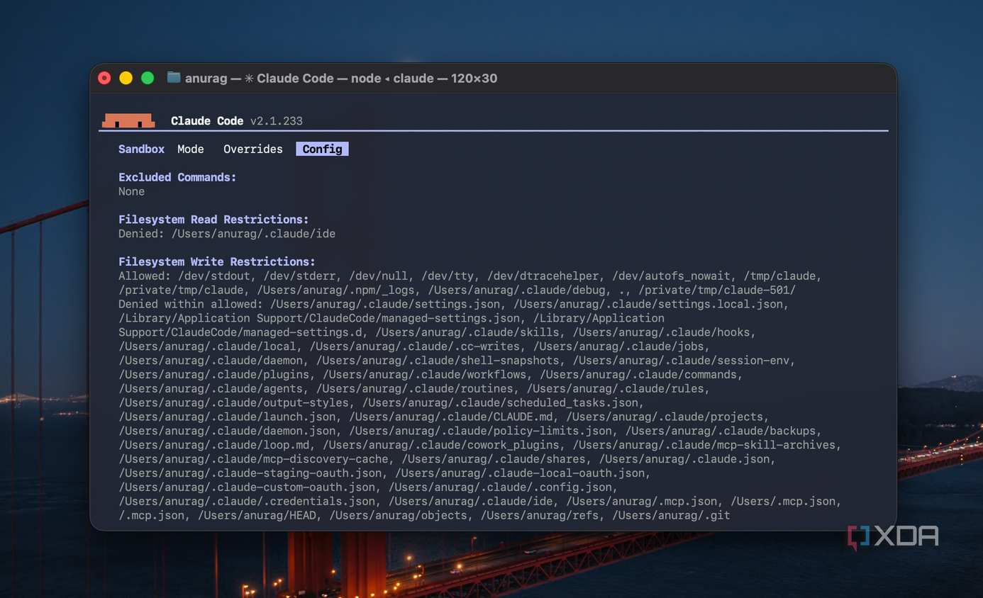Click the orange Claude Code mascot logo
The image size is (983, 598).
(x=128, y=120)
